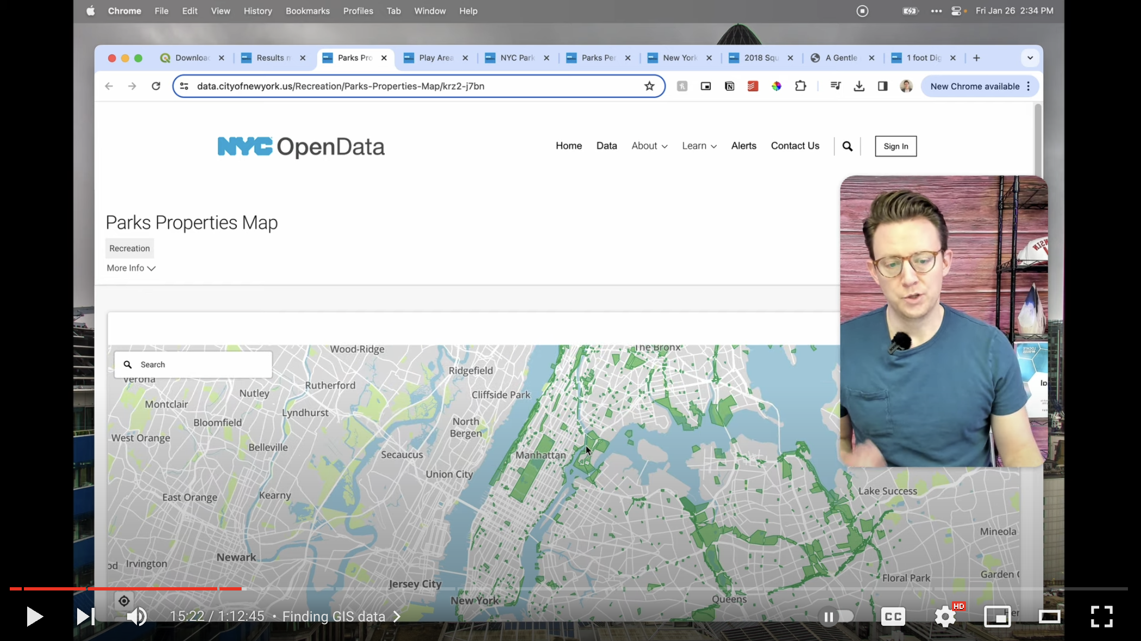
Task: Open tab search dropdown arrow
Action: coord(1030,58)
